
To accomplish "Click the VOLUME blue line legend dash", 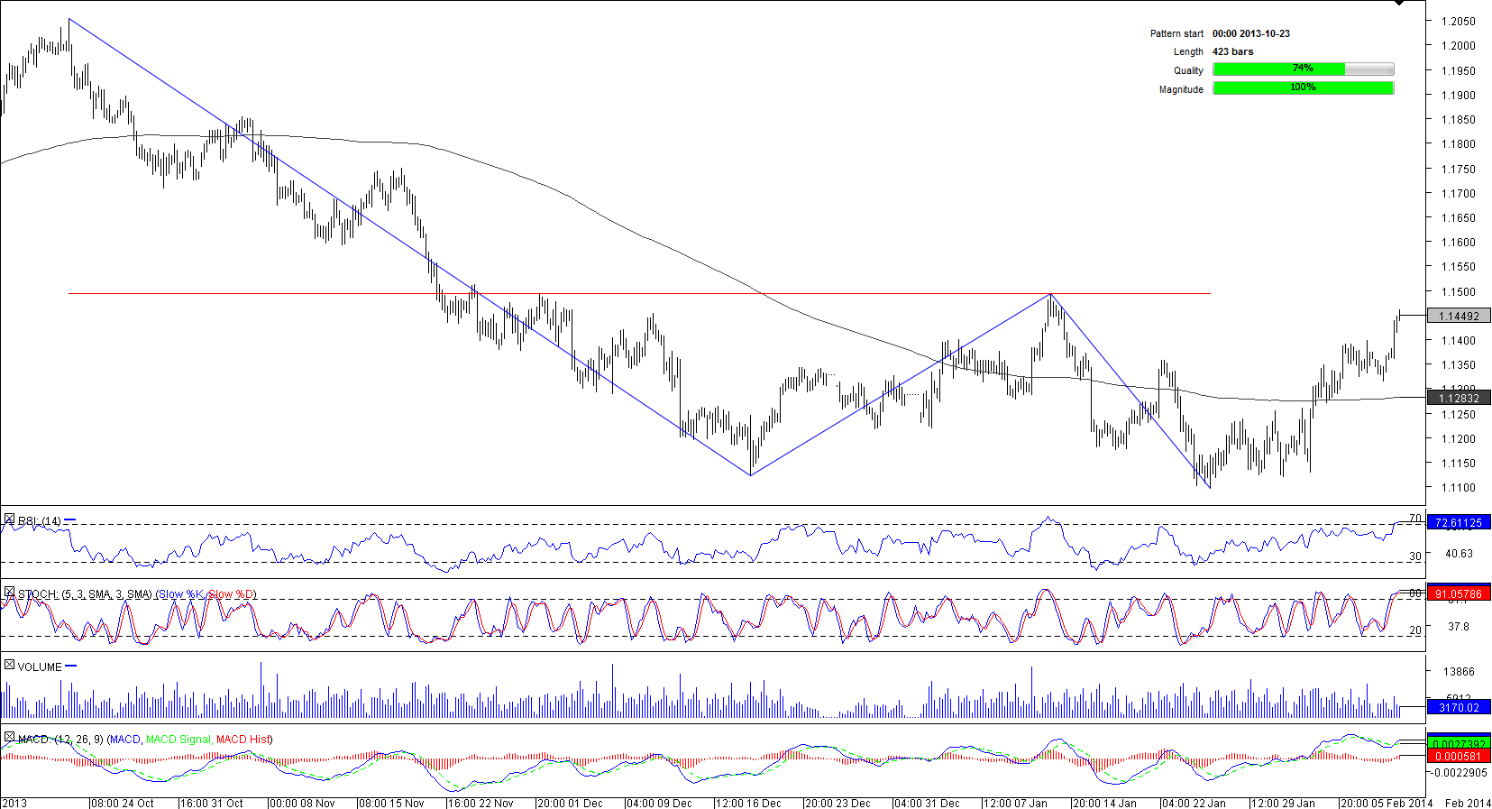I will click(x=71, y=667).
